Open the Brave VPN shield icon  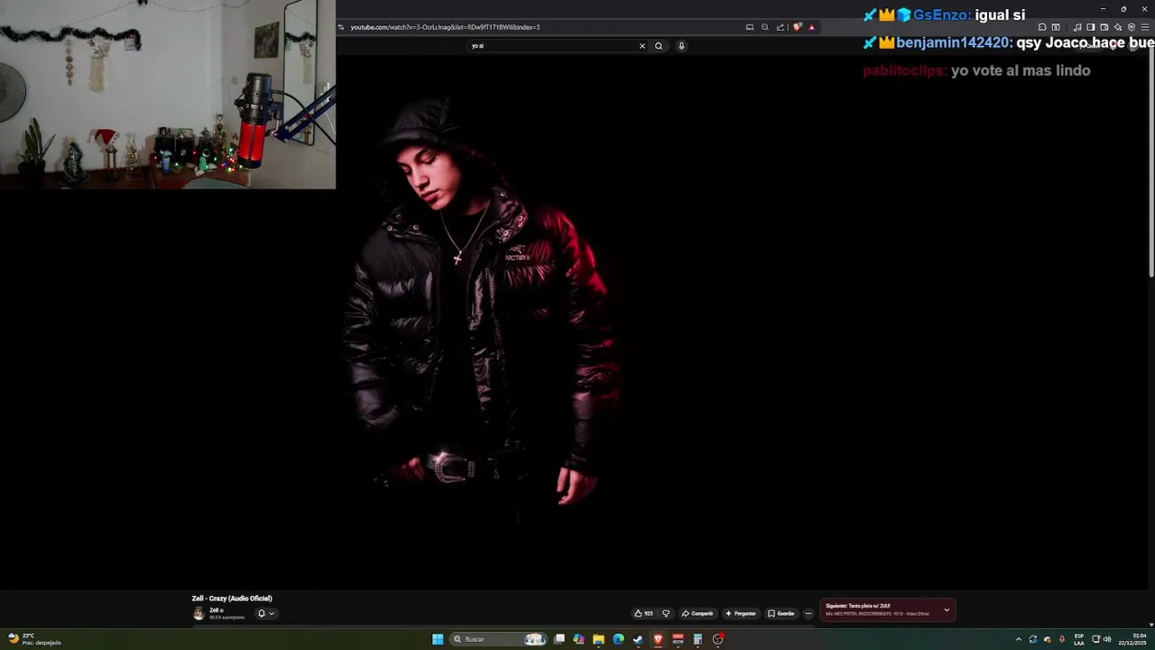point(1132,27)
